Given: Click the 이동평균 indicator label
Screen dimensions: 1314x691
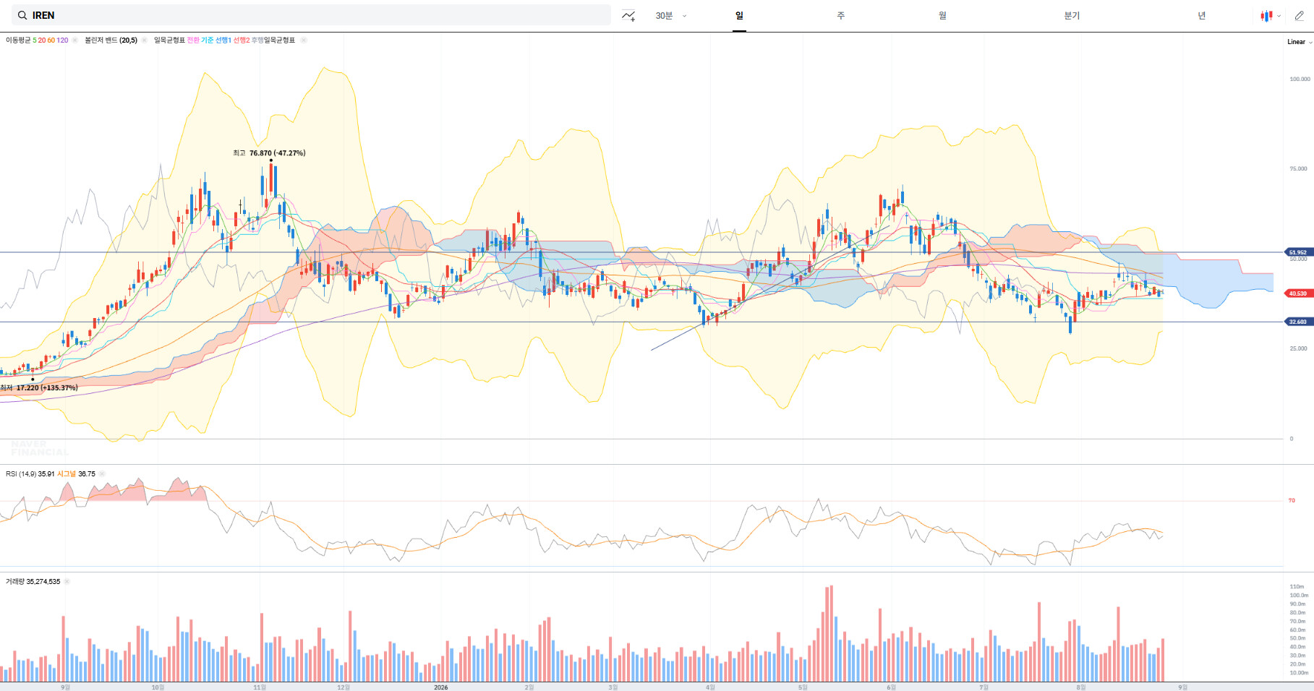Looking at the screenshot, I should click(x=18, y=40).
